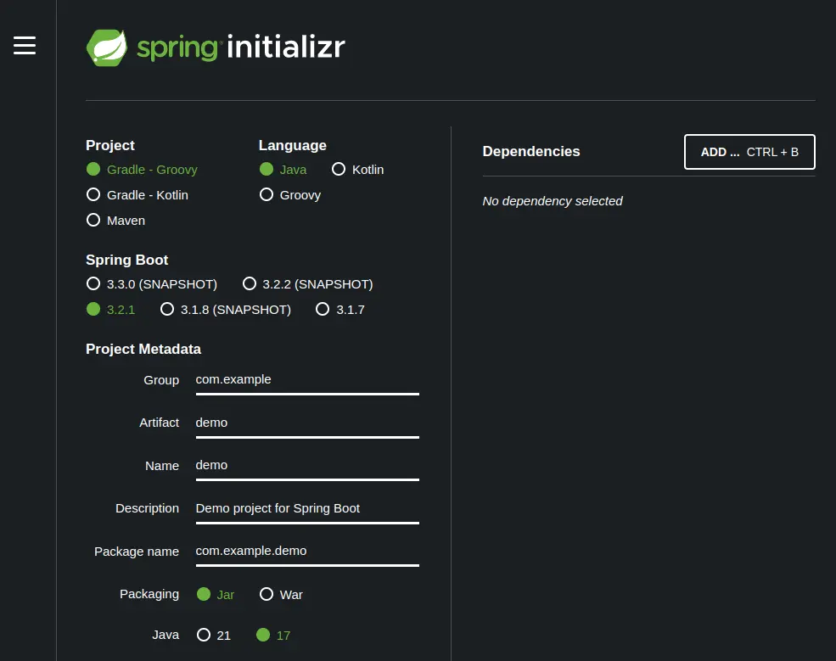The width and height of the screenshot is (836, 661).
Task: Click the Description label text
Action: (x=147, y=508)
